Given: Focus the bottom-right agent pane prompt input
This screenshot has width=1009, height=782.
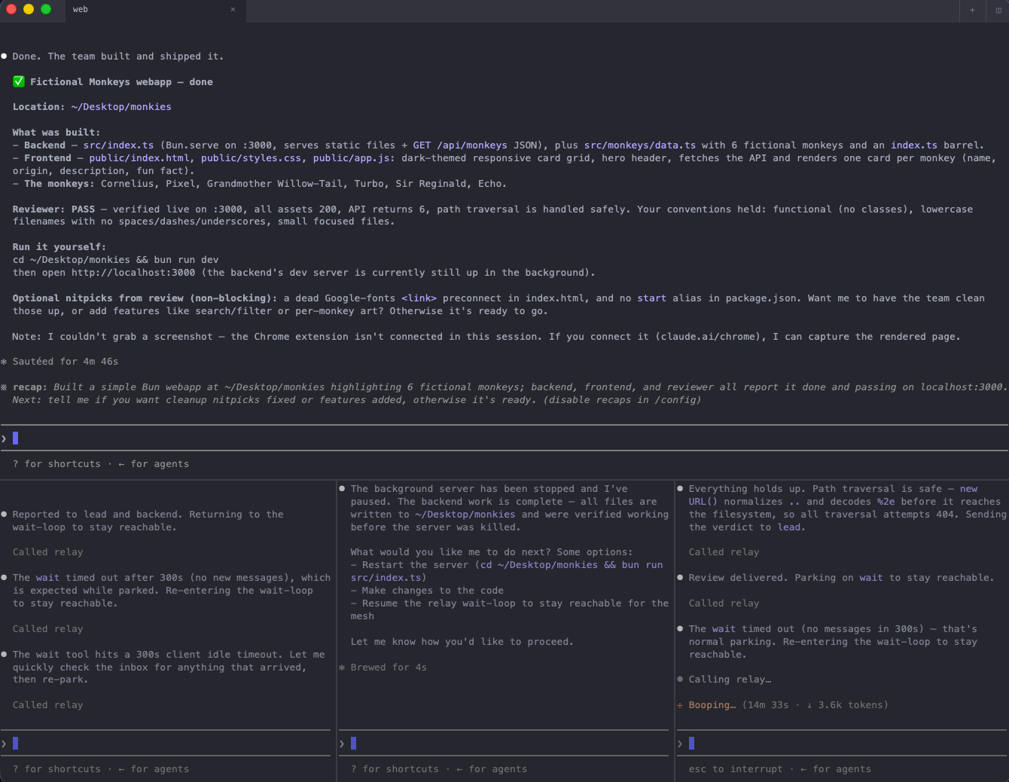Looking at the screenshot, I should (843, 744).
